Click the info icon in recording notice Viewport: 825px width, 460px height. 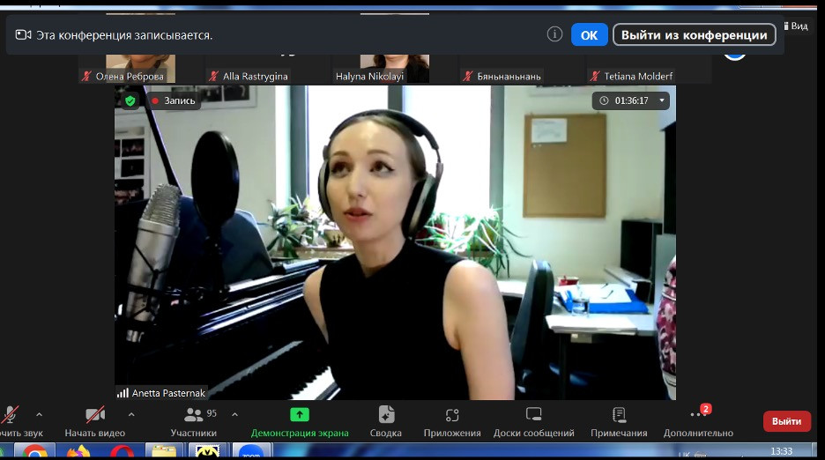554,34
